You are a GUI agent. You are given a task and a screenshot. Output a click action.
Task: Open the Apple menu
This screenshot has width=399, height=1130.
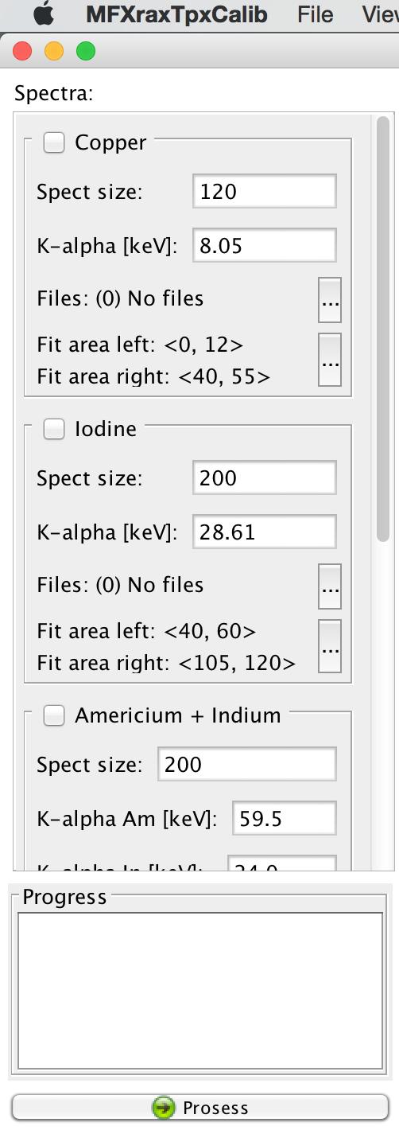coord(45,14)
